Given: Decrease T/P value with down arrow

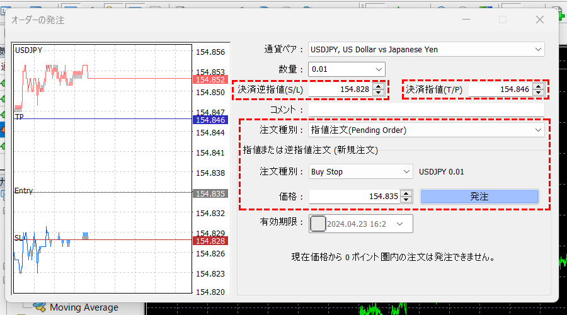Looking at the screenshot, I should pos(539,93).
